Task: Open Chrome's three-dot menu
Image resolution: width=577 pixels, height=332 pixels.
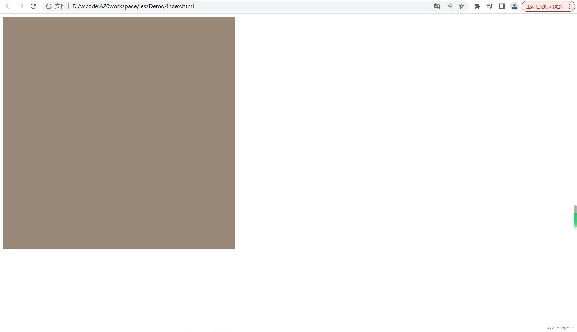Action: 570,6
